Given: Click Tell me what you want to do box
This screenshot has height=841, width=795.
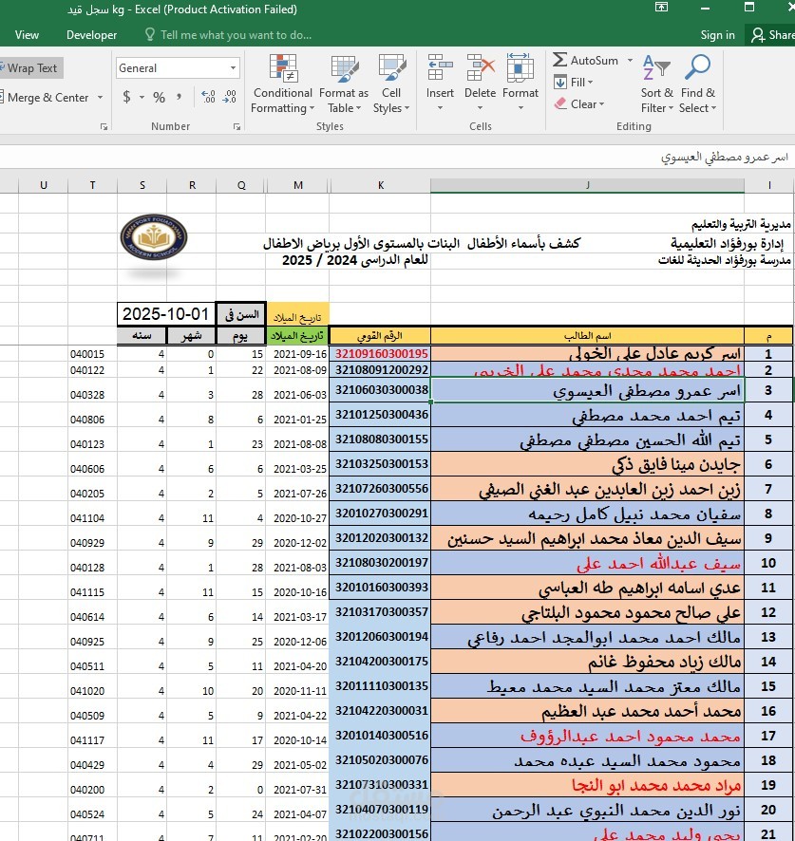Looking at the screenshot, I should pyautogui.click(x=236, y=35).
